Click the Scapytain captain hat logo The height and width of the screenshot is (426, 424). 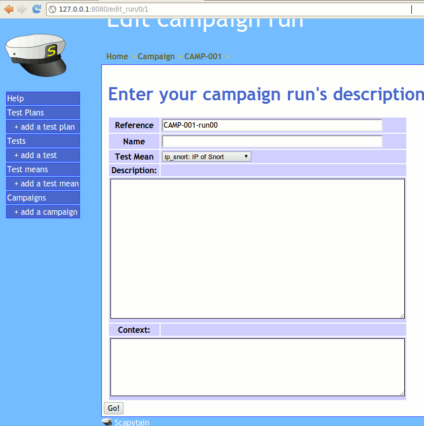point(35,54)
